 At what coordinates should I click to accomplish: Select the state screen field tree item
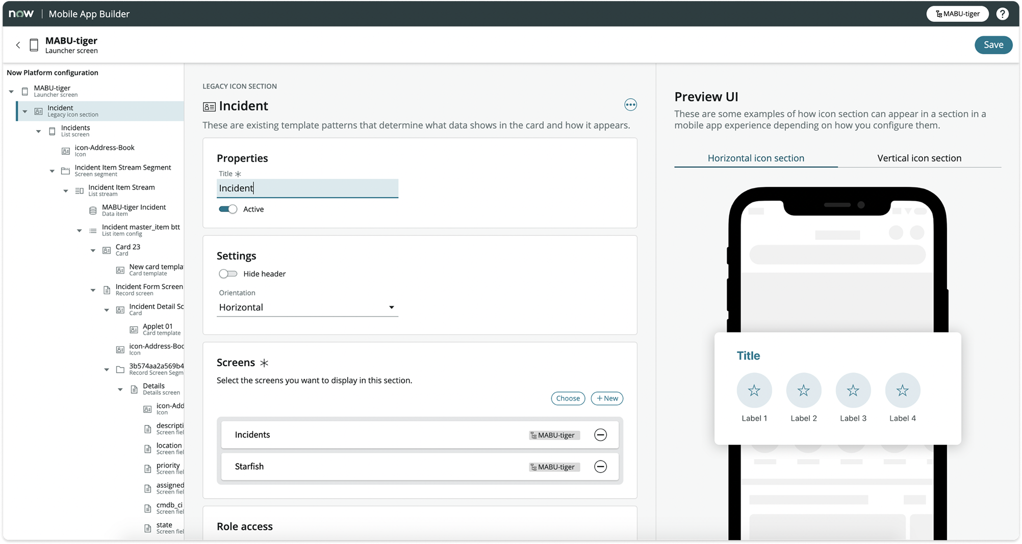click(x=164, y=528)
